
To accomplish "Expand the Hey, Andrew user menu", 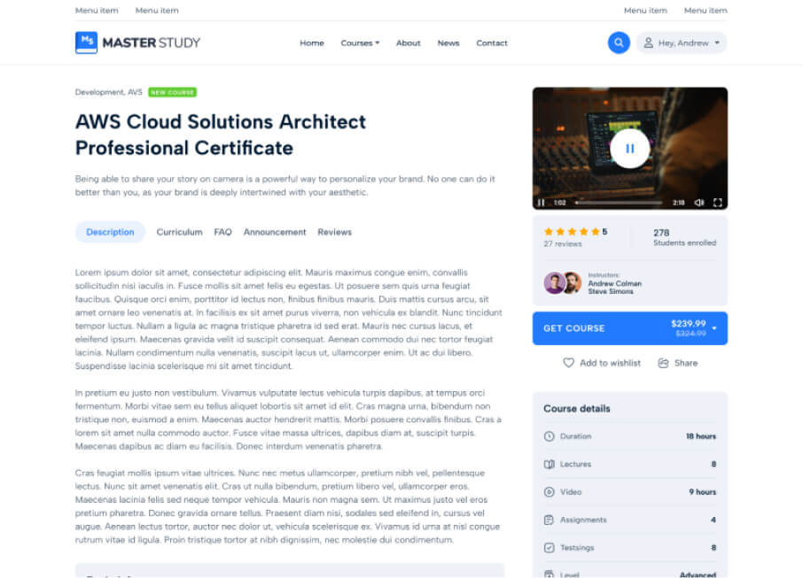I will pyautogui.click(x=681, y=42).
